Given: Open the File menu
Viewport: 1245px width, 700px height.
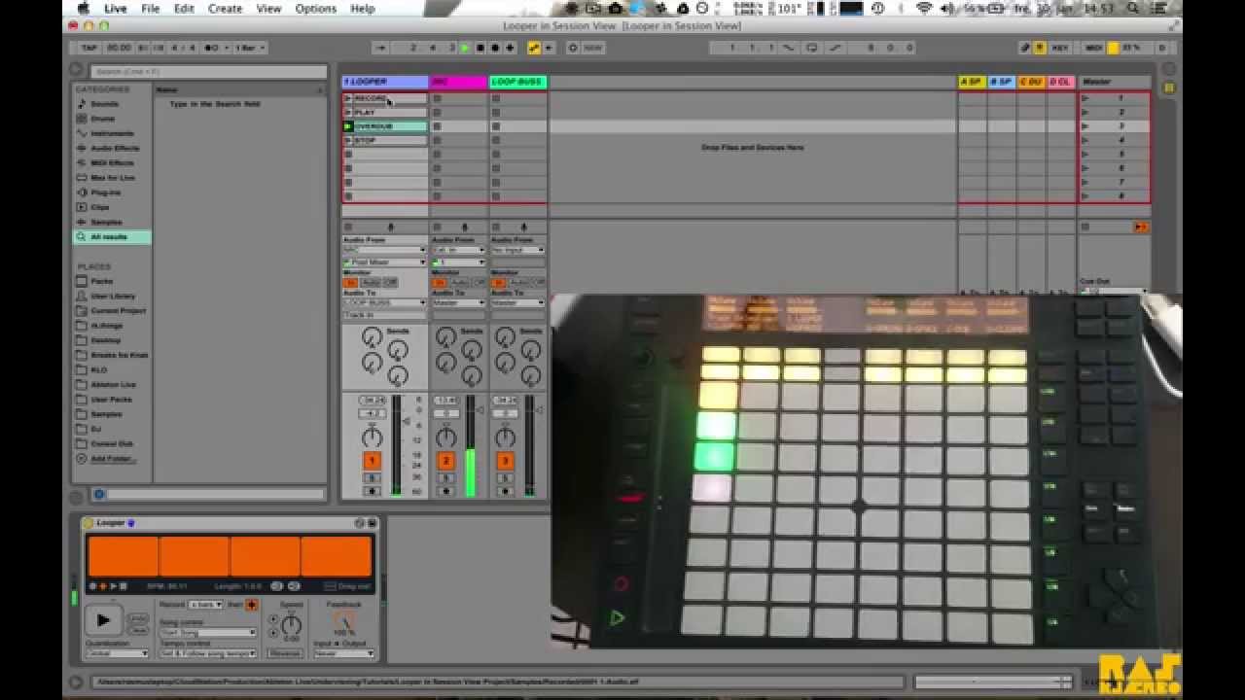Looking at the screenshot, I should [x=150, y=8].
